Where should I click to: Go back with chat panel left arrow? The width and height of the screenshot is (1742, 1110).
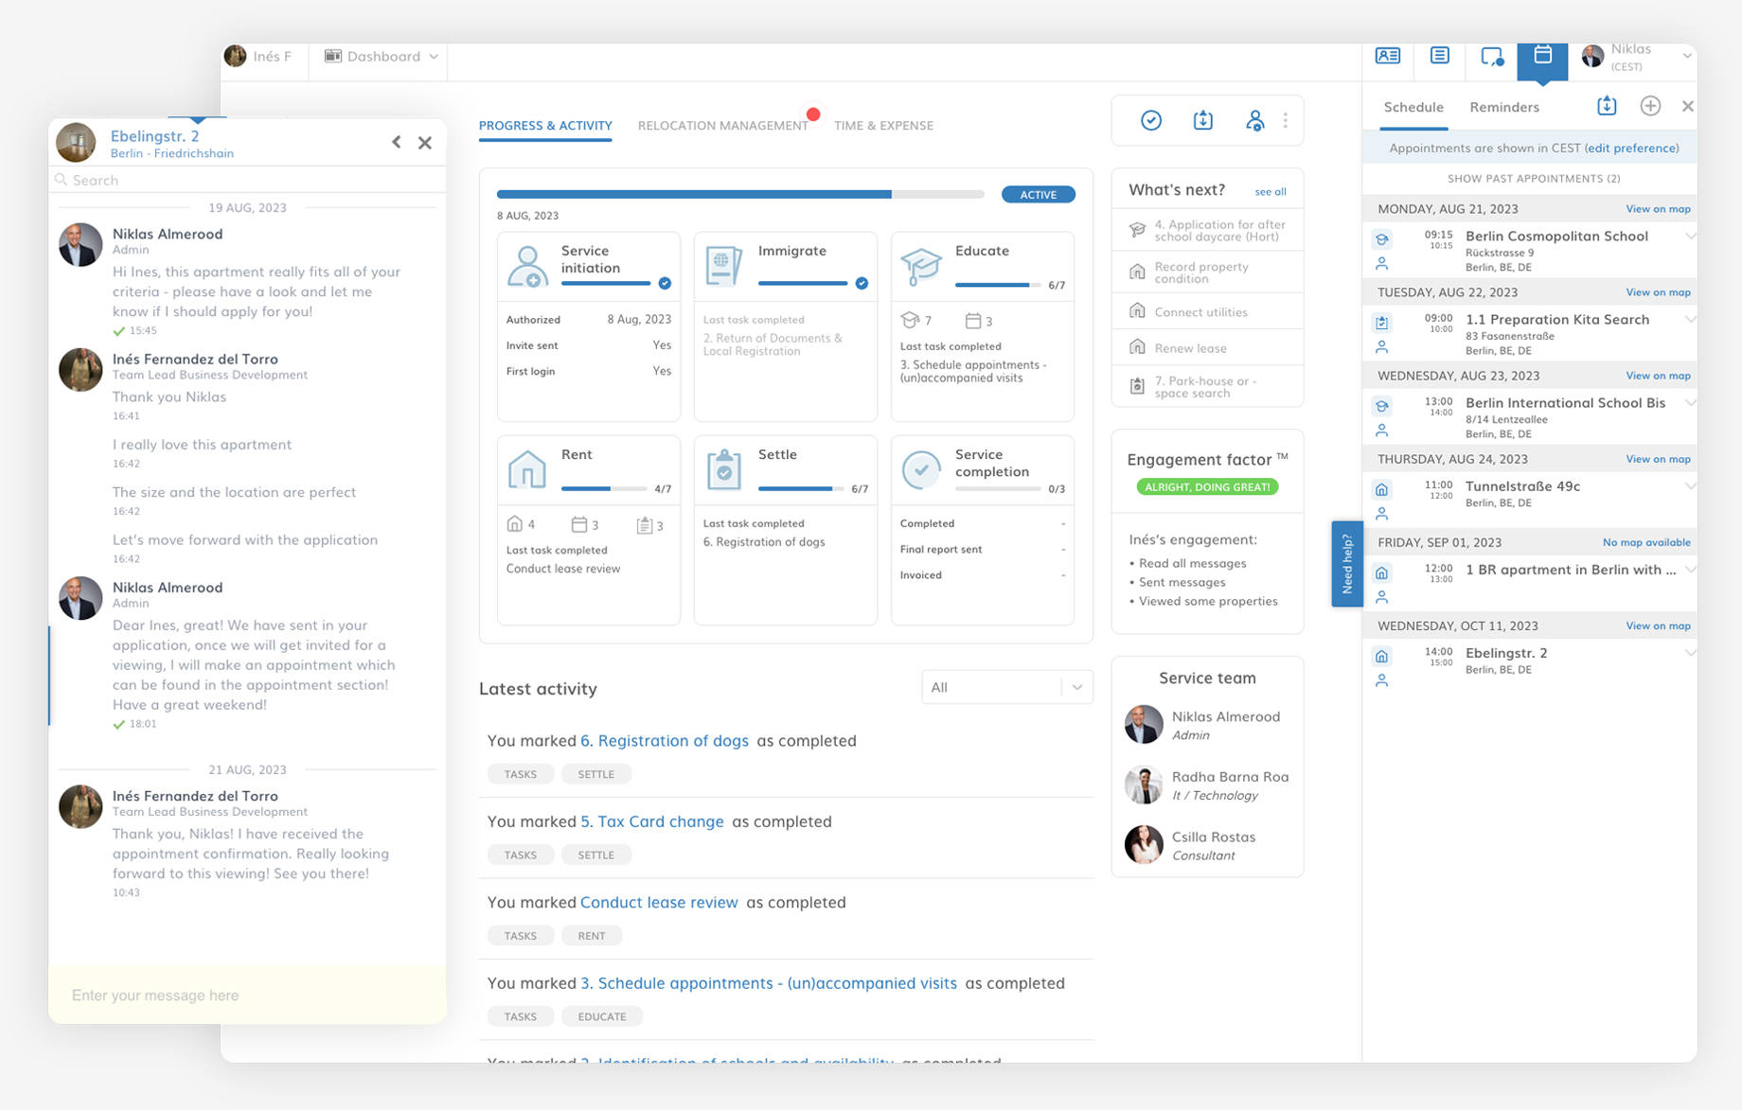click(x=397, y=142)
